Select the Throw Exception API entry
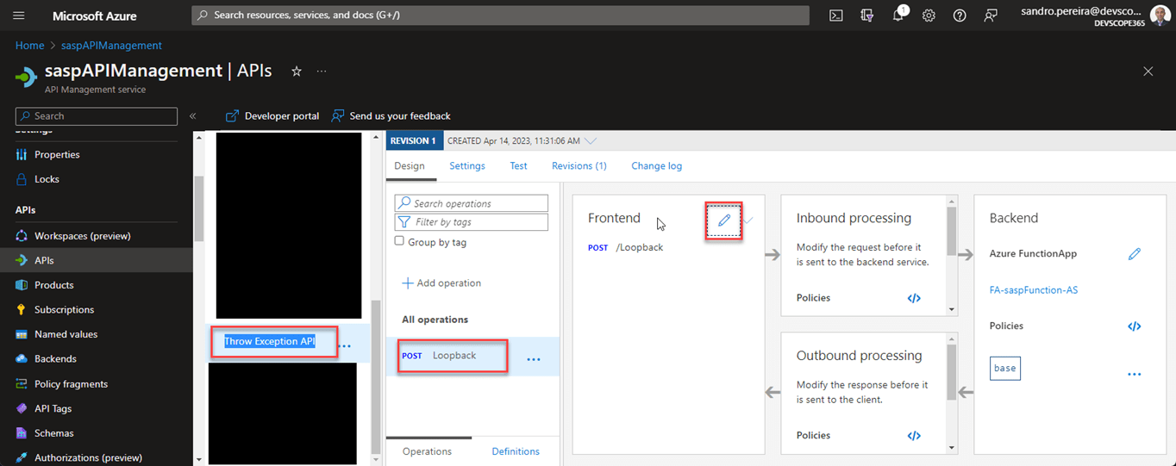This screenshot has height=466, width=1176. [x=270, y=342]
